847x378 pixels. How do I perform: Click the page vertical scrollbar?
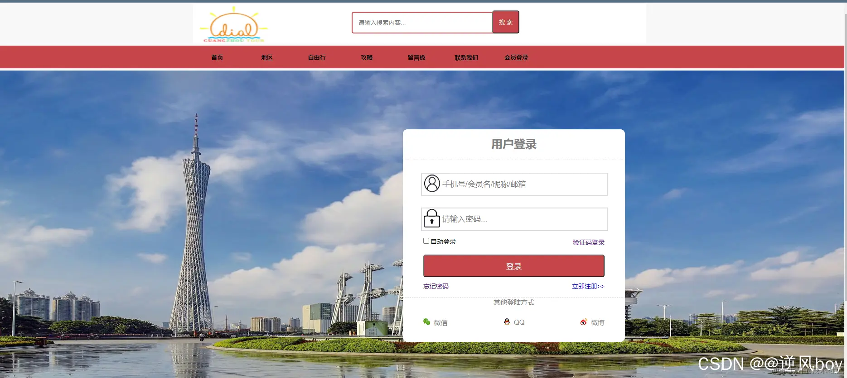point(845,158)
